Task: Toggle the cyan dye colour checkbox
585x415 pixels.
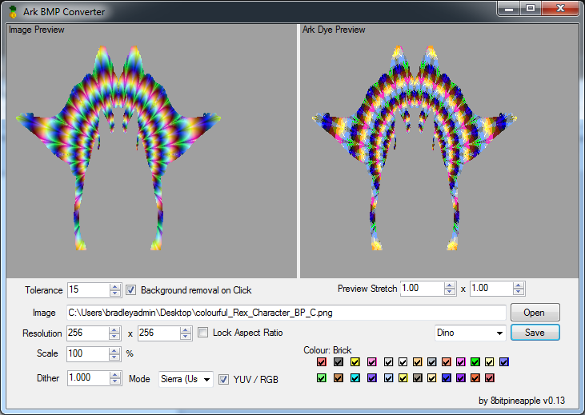Action: 355,377
